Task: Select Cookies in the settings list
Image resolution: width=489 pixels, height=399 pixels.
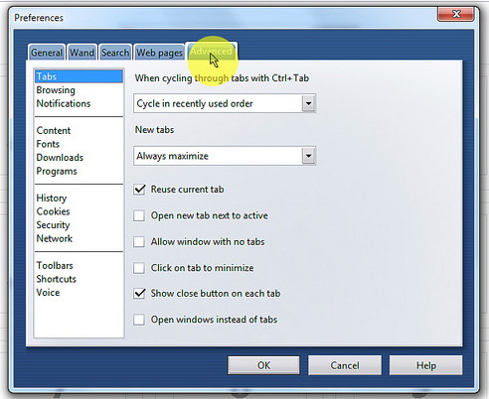Action: point(53,211)
